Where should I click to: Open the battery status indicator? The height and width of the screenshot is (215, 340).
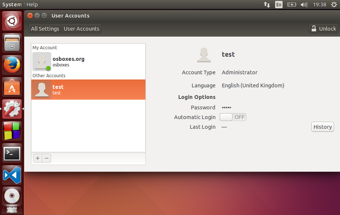coord(292,4)
